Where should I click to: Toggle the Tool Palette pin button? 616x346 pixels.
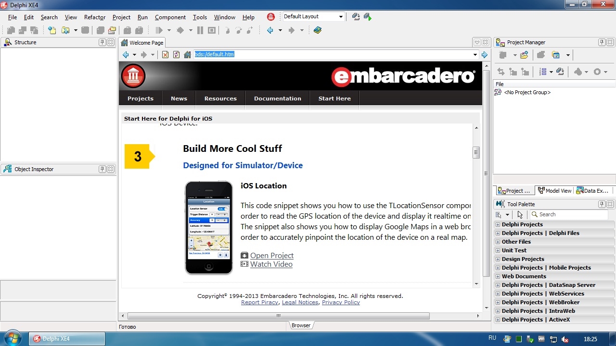click(602, 204)
